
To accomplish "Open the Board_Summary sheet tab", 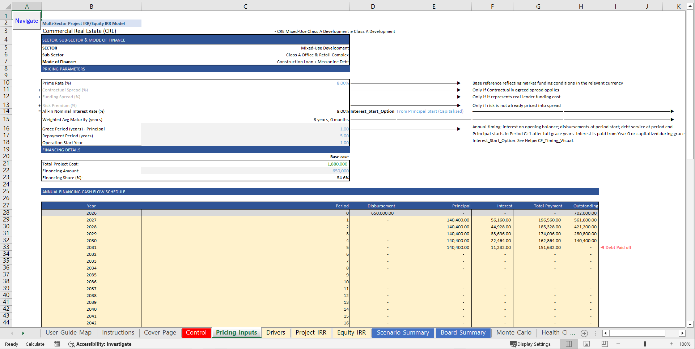I will pos(463,333).
